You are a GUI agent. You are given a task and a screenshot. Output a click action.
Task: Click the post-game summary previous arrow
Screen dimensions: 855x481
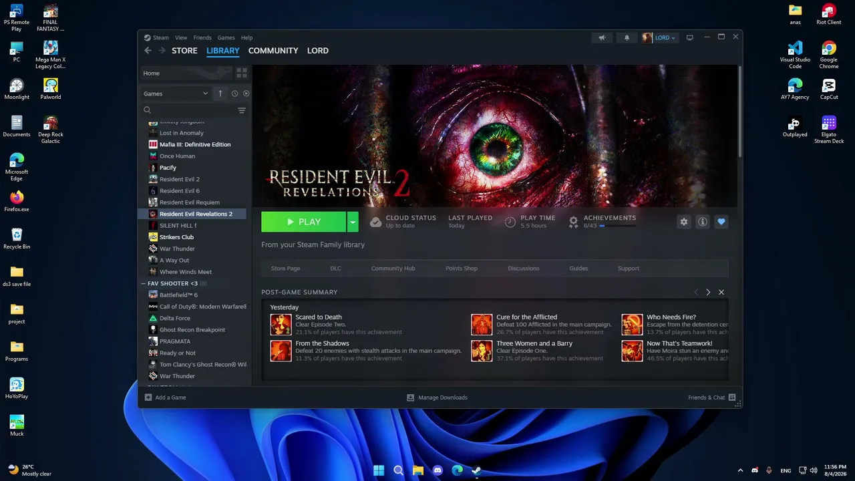point(696,293)
